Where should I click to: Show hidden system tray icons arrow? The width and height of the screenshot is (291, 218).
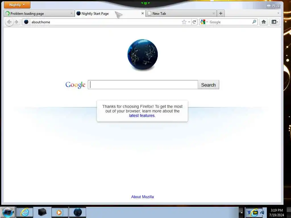point(242,212)
